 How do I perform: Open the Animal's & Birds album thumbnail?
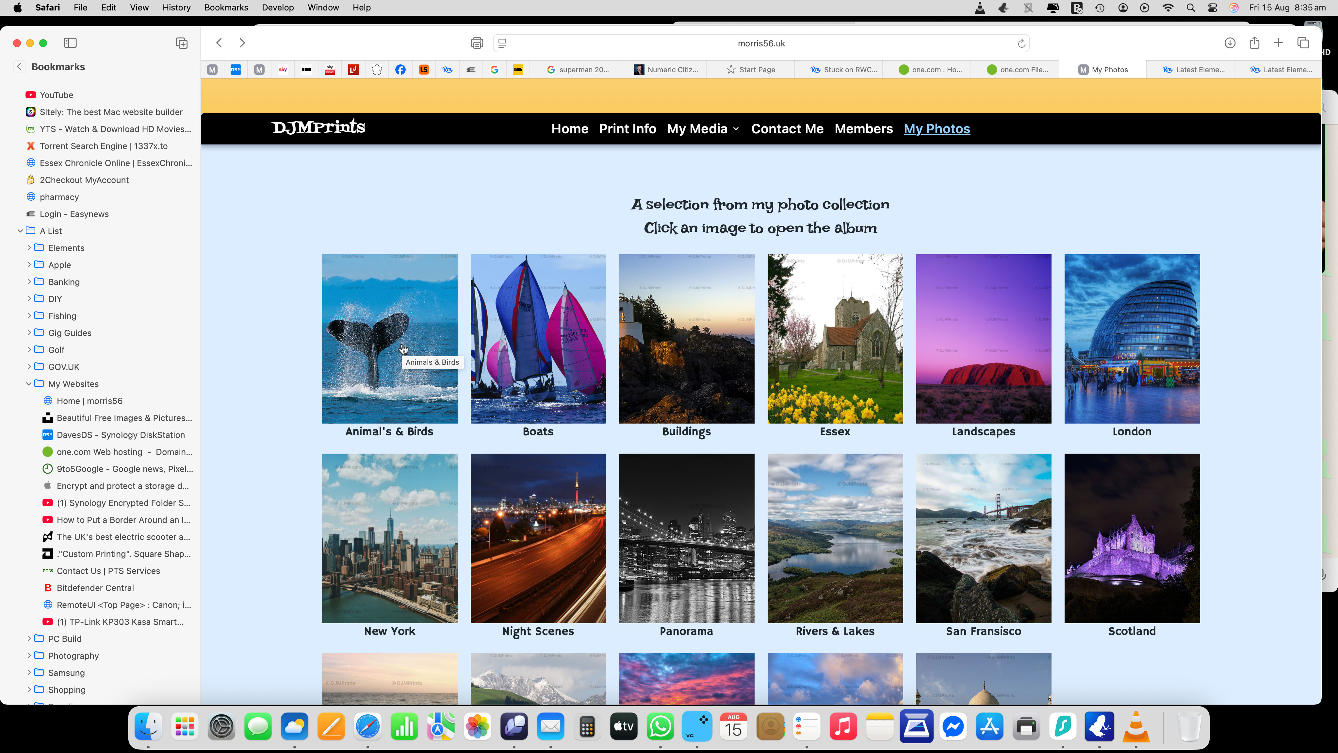coord(390,339)
